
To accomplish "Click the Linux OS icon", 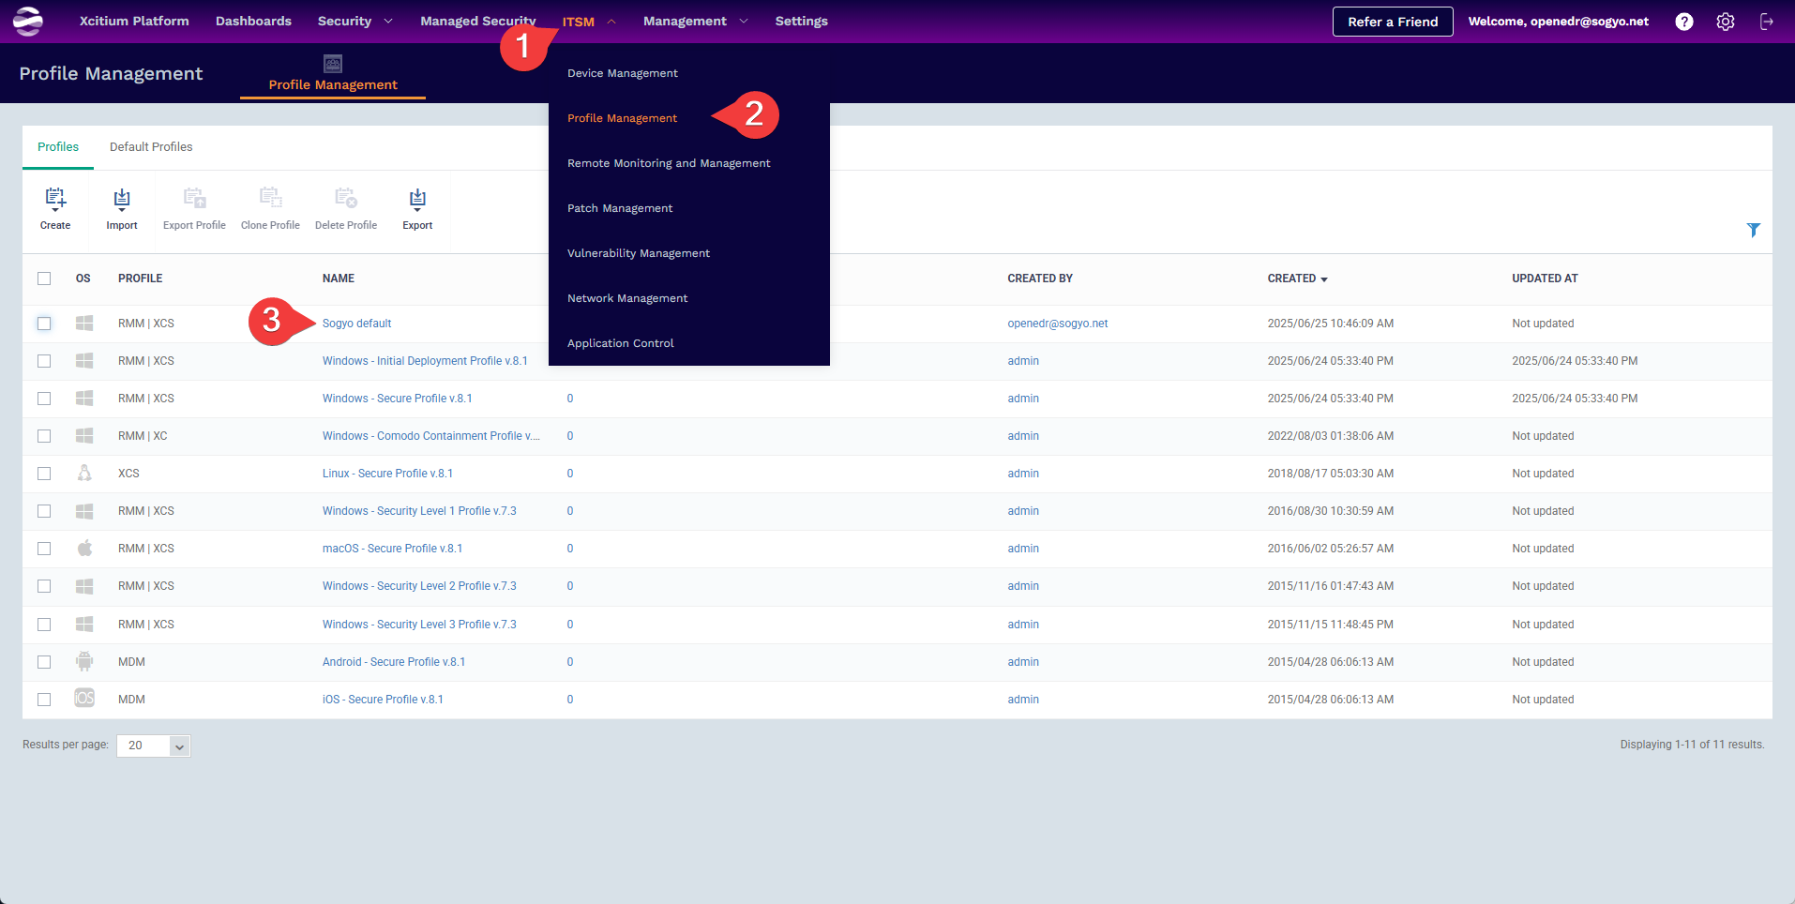I will coord(84,474).
